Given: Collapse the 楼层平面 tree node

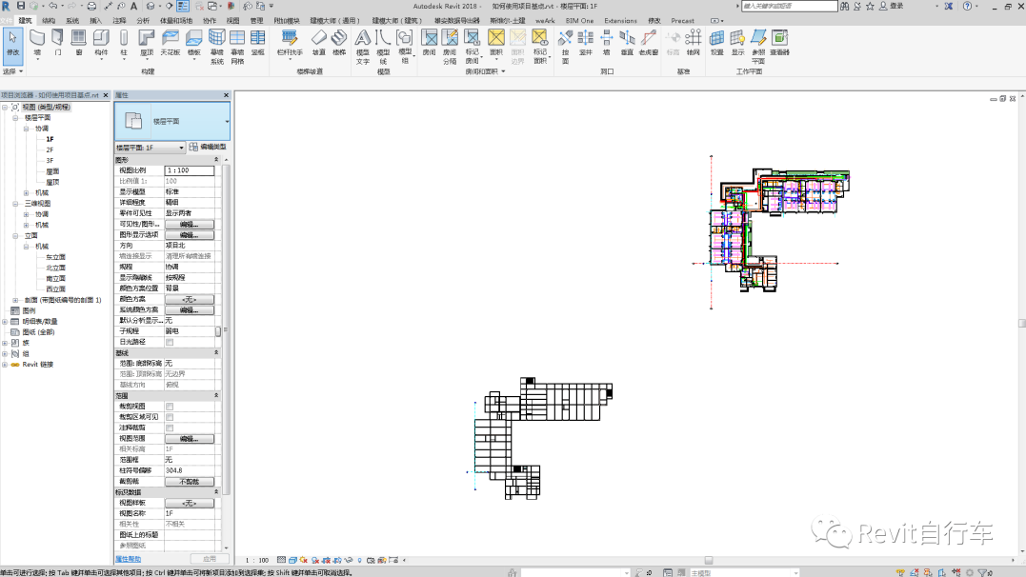Looking at the screenshot, I should coord(15,118).
